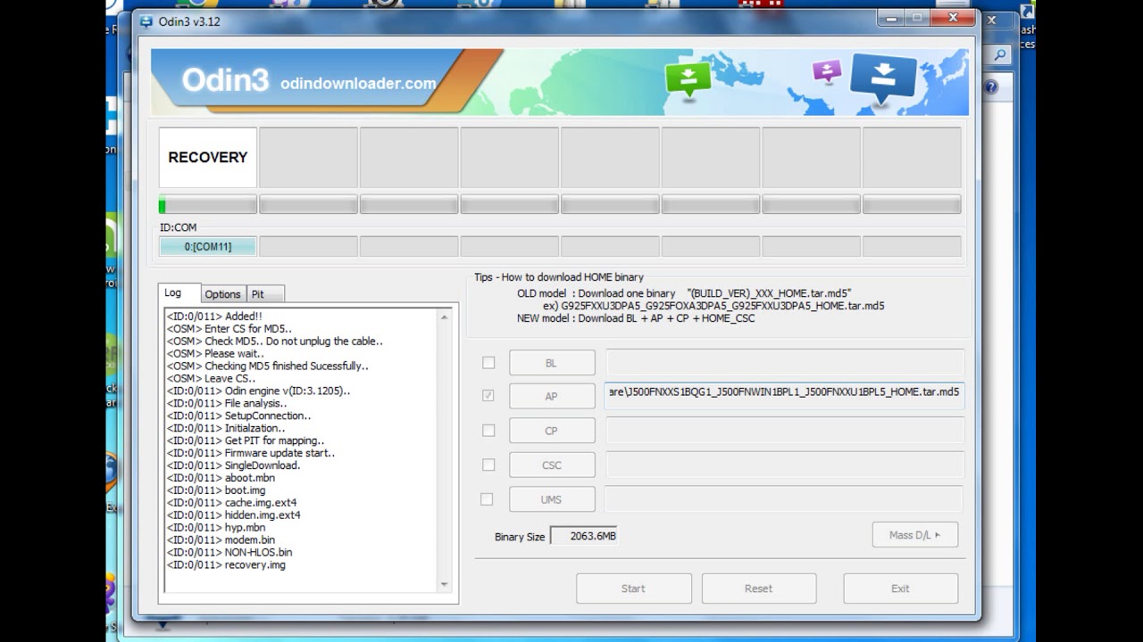
Task: Click log line 'Get PIT for mapping..'
Action: pyautogui.click(x=246, y=440)
